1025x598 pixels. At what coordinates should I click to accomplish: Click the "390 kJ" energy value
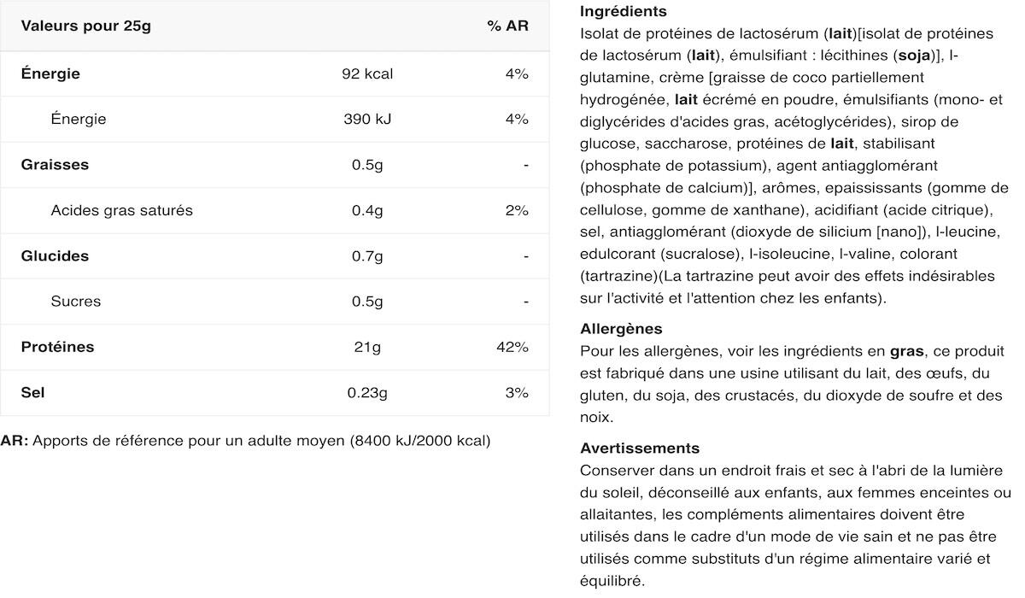point(367,119)
